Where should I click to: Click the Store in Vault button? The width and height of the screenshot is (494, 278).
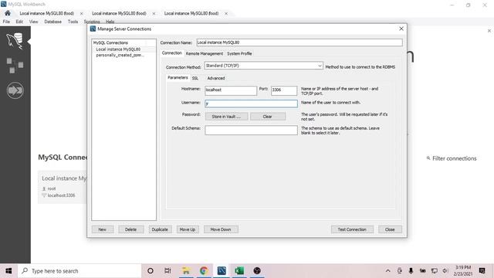pyautogui.click(x=226, y=117)
